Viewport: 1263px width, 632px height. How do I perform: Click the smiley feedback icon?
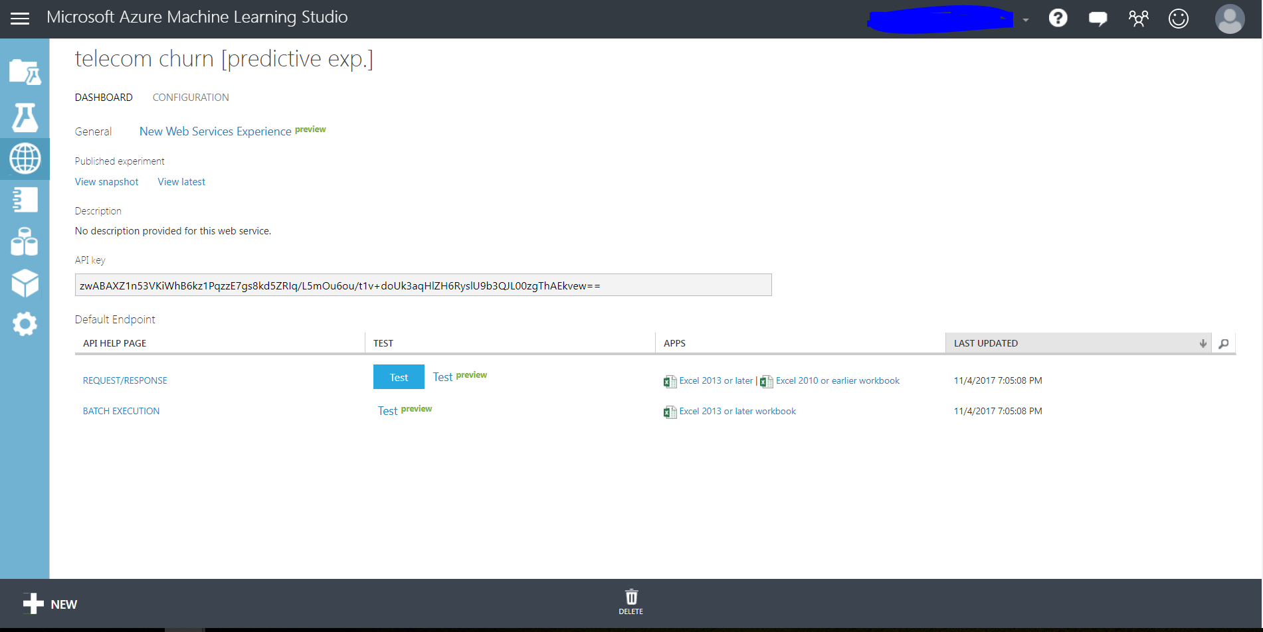click(x=1178, y=18)
